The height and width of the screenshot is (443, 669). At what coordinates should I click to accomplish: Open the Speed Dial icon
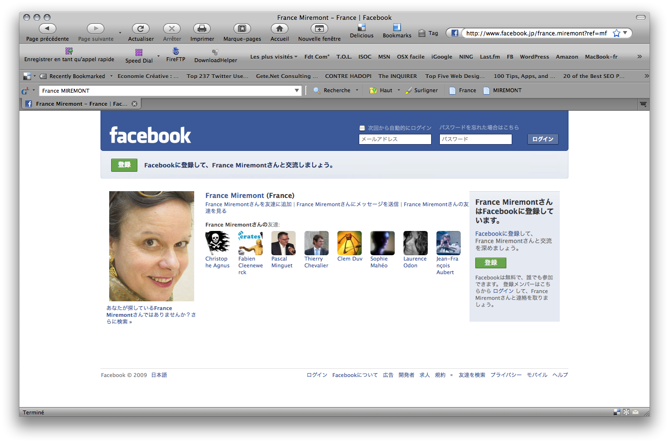click(139, 52)
